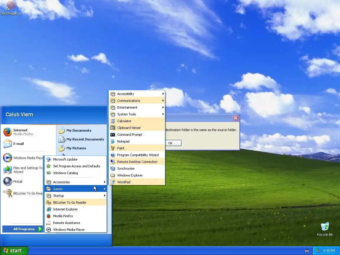Click the Synchronize icon
340x255 pixels.
113,169
